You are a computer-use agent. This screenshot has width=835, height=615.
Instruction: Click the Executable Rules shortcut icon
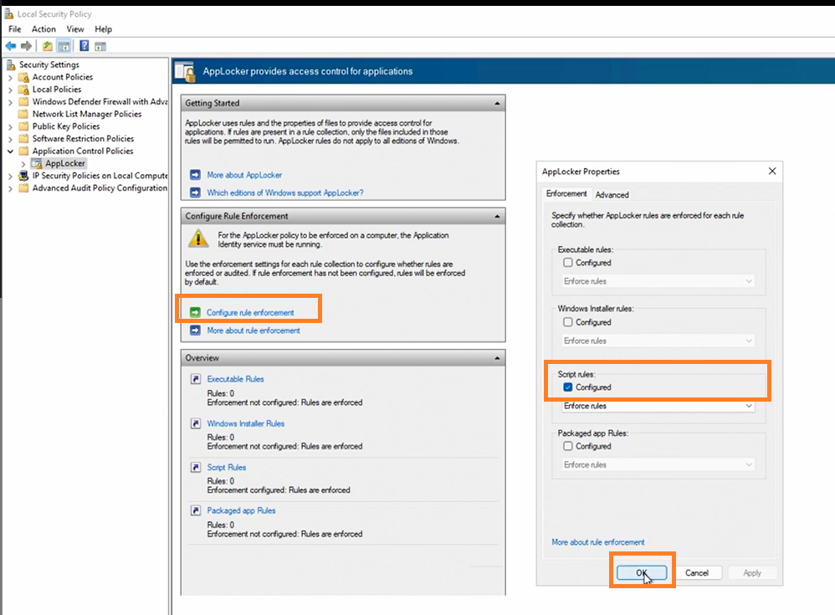pyautogui.click(x=195, y=379)
